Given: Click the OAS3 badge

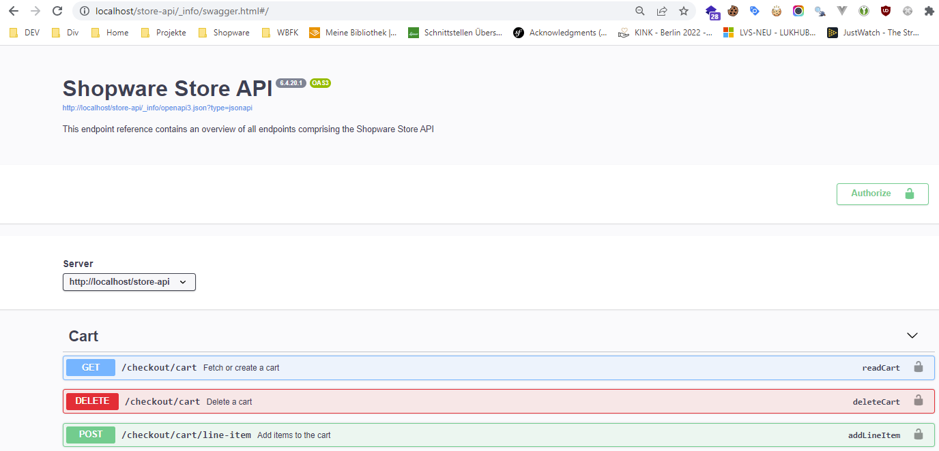Looking at the screenshot, I should tap(320, 83).
